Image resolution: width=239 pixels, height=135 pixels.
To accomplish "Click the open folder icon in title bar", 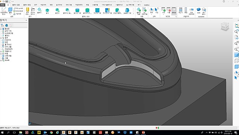I will (x=4, y=1).
